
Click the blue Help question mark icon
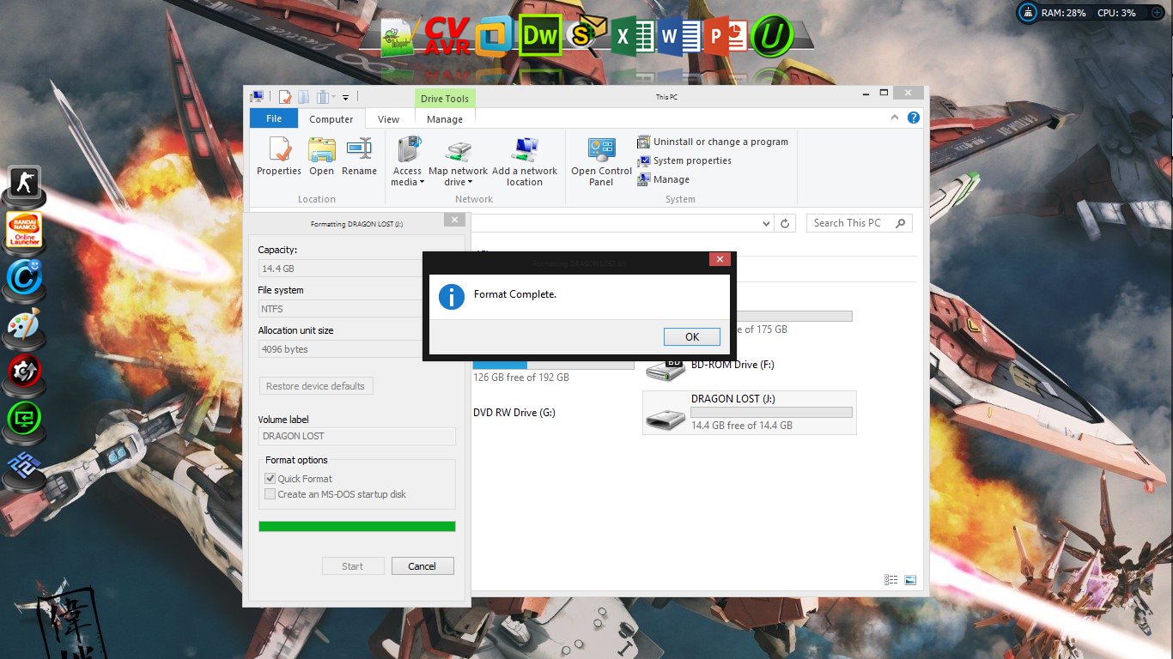(x=914, y=118)
